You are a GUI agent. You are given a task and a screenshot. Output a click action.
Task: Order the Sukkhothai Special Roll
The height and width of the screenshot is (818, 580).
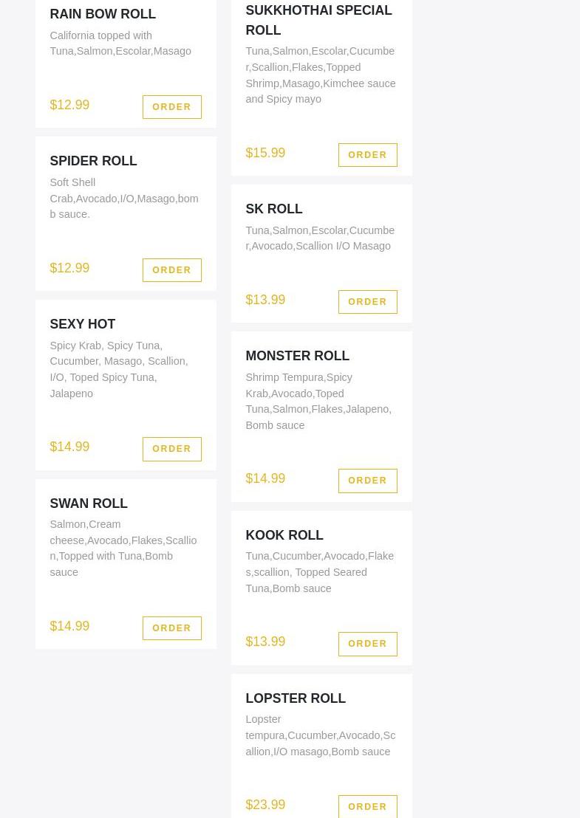coord(367,155)
